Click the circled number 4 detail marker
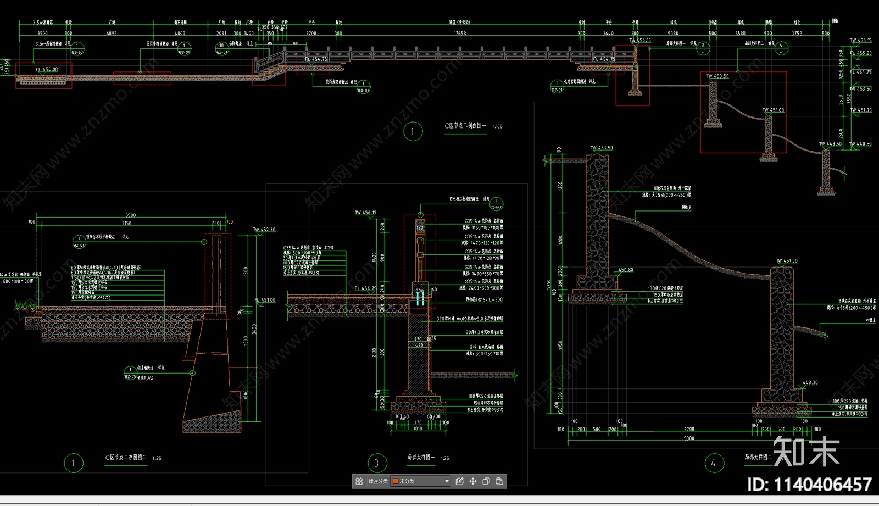 pos(714,463)
